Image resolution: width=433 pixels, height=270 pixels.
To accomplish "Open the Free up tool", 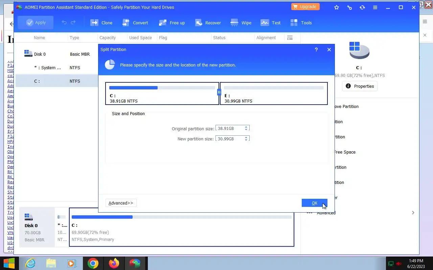I will pyautogui.click(x=172, y=23).
